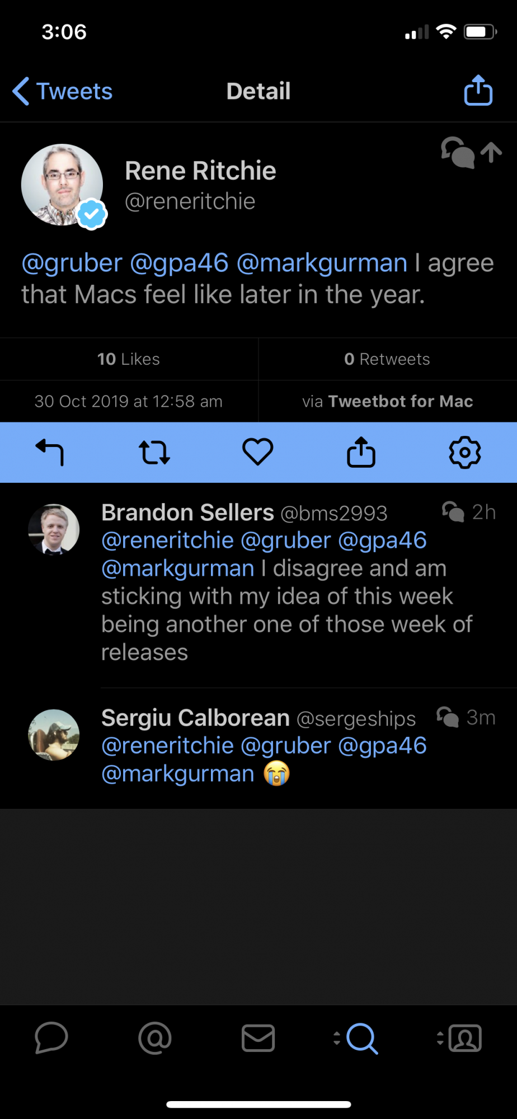
Task: Expand the Profile tab switcher arrows
Action: tap(440, 1038)
